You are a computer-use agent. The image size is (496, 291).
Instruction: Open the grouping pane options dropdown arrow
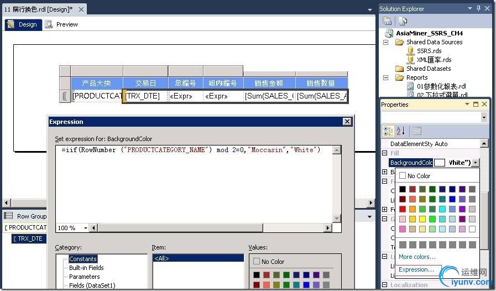tap(369, 217)
